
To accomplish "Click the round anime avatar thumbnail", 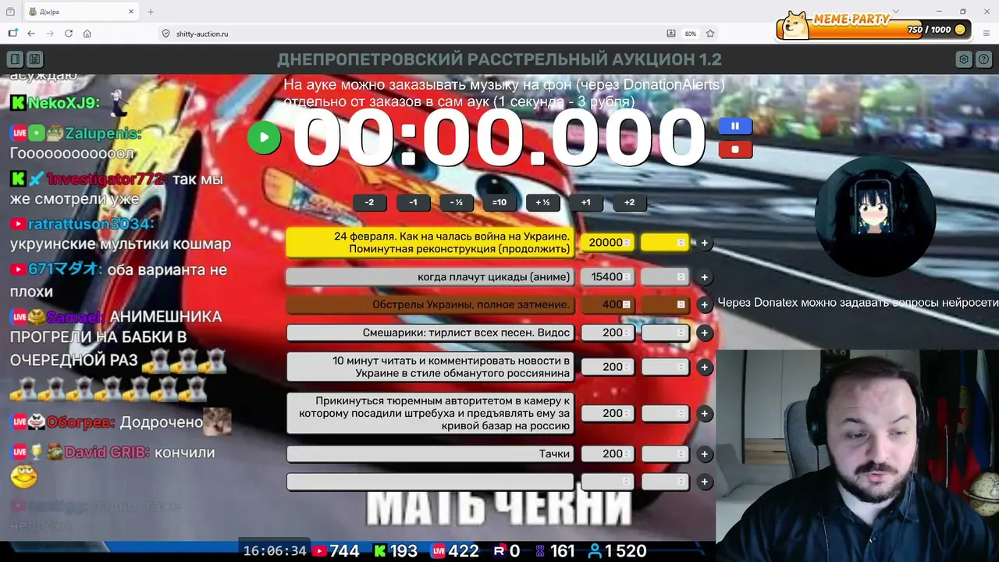I will [875, 216].
